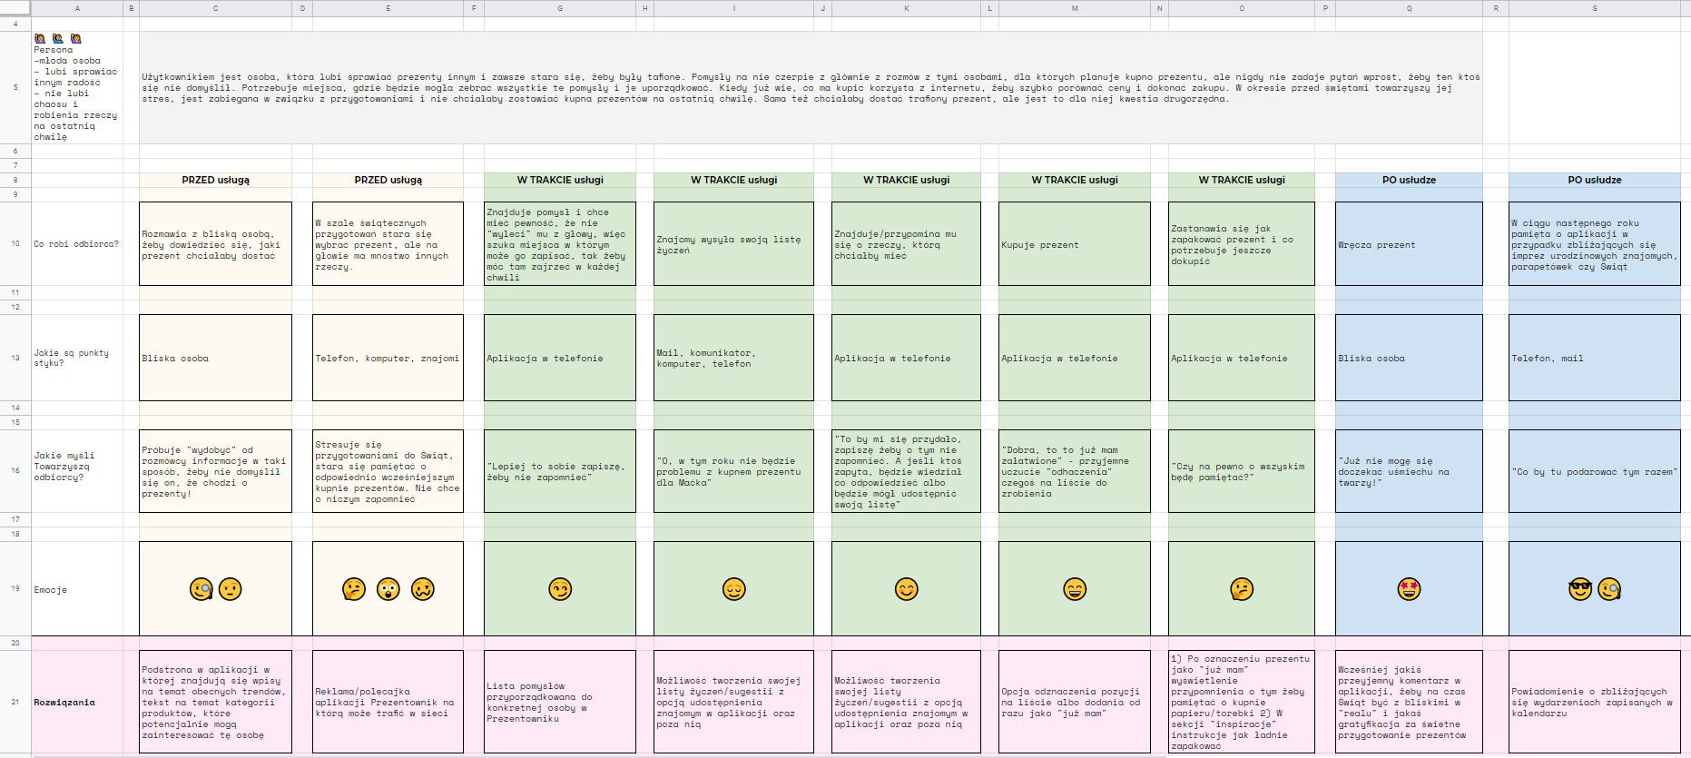Select column M header
The width and height of the screenshot is (1691, 758).
1075,8
